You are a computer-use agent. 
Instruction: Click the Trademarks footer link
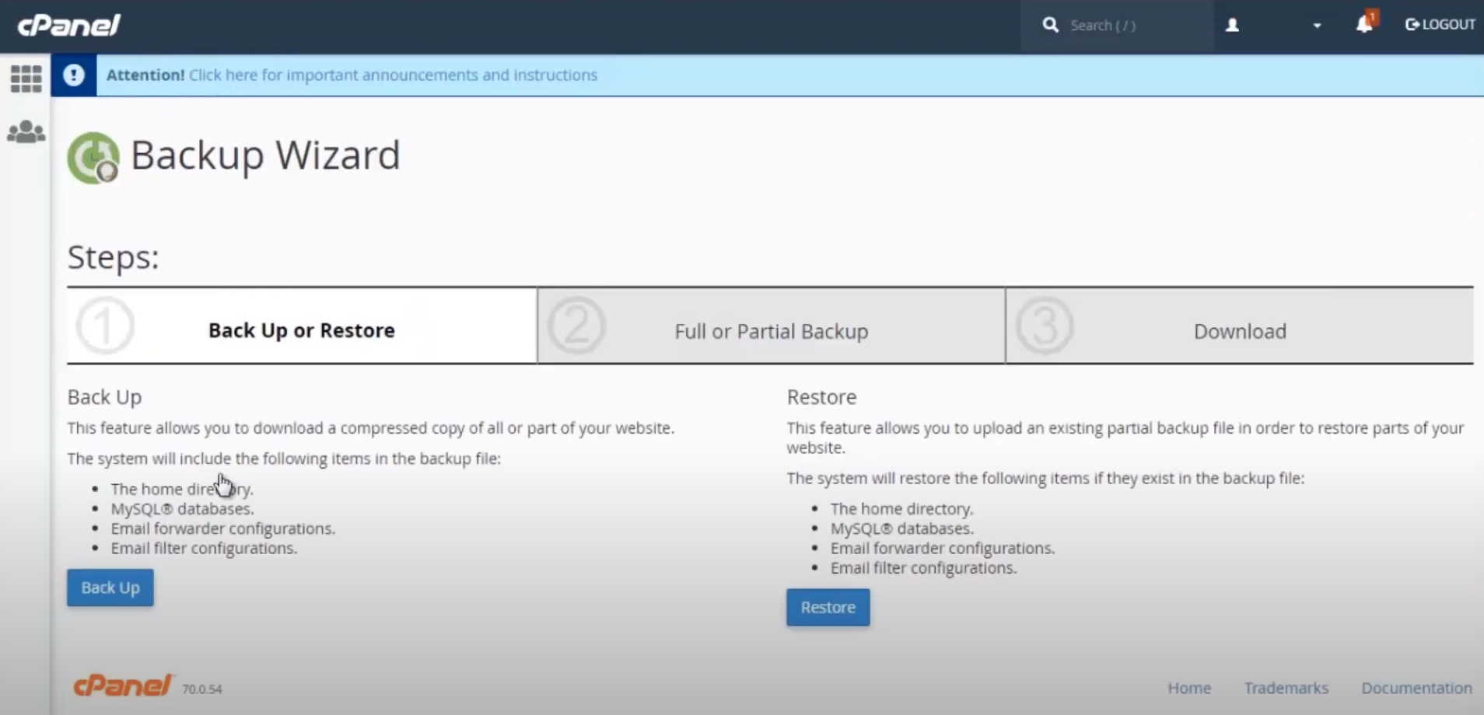pos(1286,688)
